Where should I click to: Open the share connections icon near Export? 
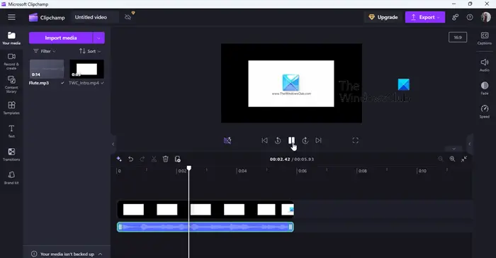point(455,18)
